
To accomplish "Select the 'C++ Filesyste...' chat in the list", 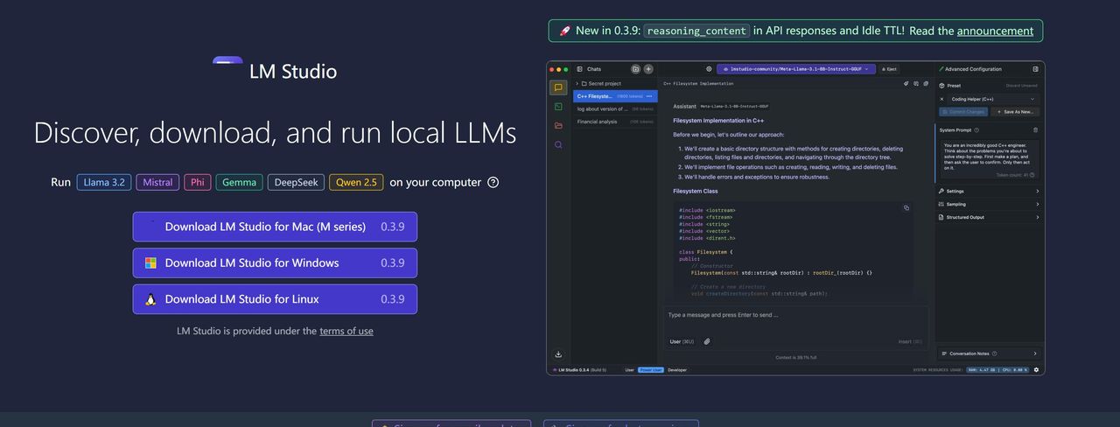I will pyautogui.click(x=615, y=96).
